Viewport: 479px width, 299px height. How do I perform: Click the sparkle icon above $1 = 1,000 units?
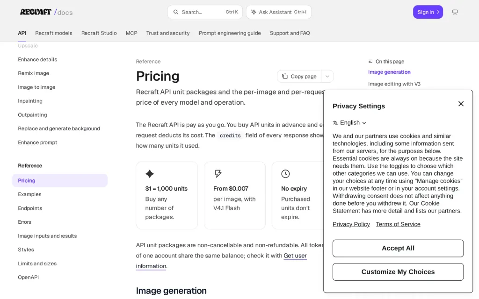(150, 174)
